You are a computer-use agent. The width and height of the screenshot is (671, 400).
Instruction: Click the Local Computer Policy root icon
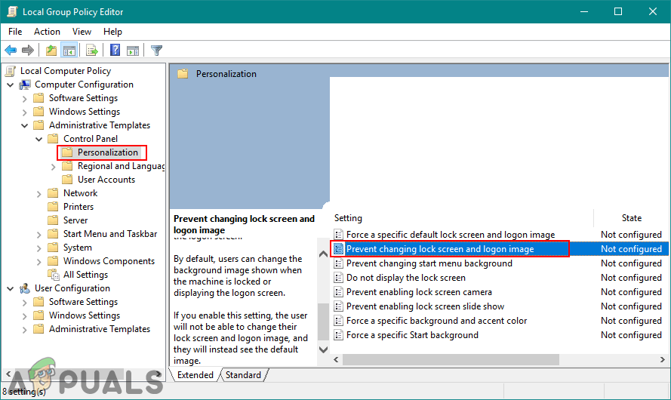(x=11, y=71)
